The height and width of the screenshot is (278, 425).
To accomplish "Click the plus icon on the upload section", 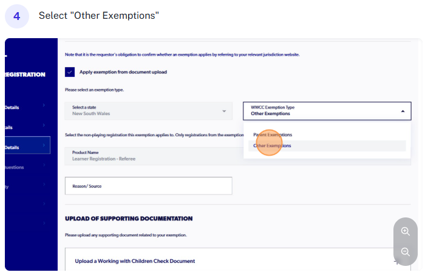I will tap(396, 261).
